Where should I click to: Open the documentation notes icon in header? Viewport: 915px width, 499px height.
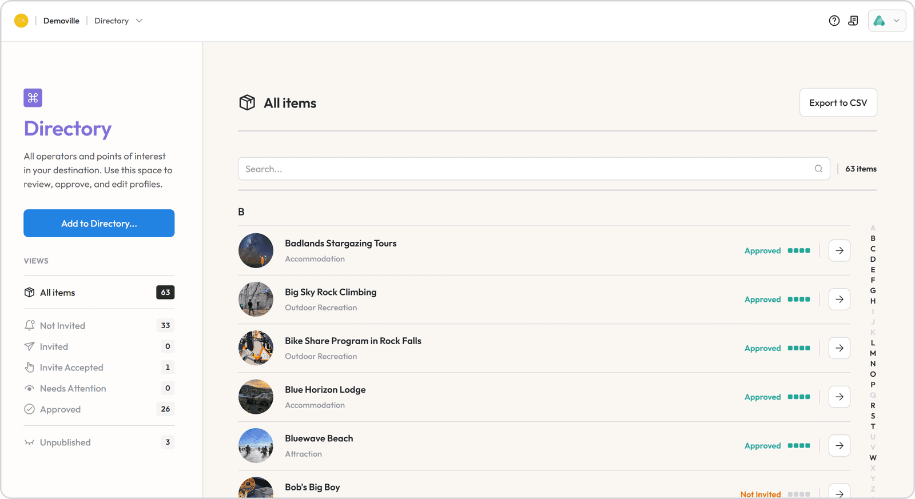tap(853, 21)
